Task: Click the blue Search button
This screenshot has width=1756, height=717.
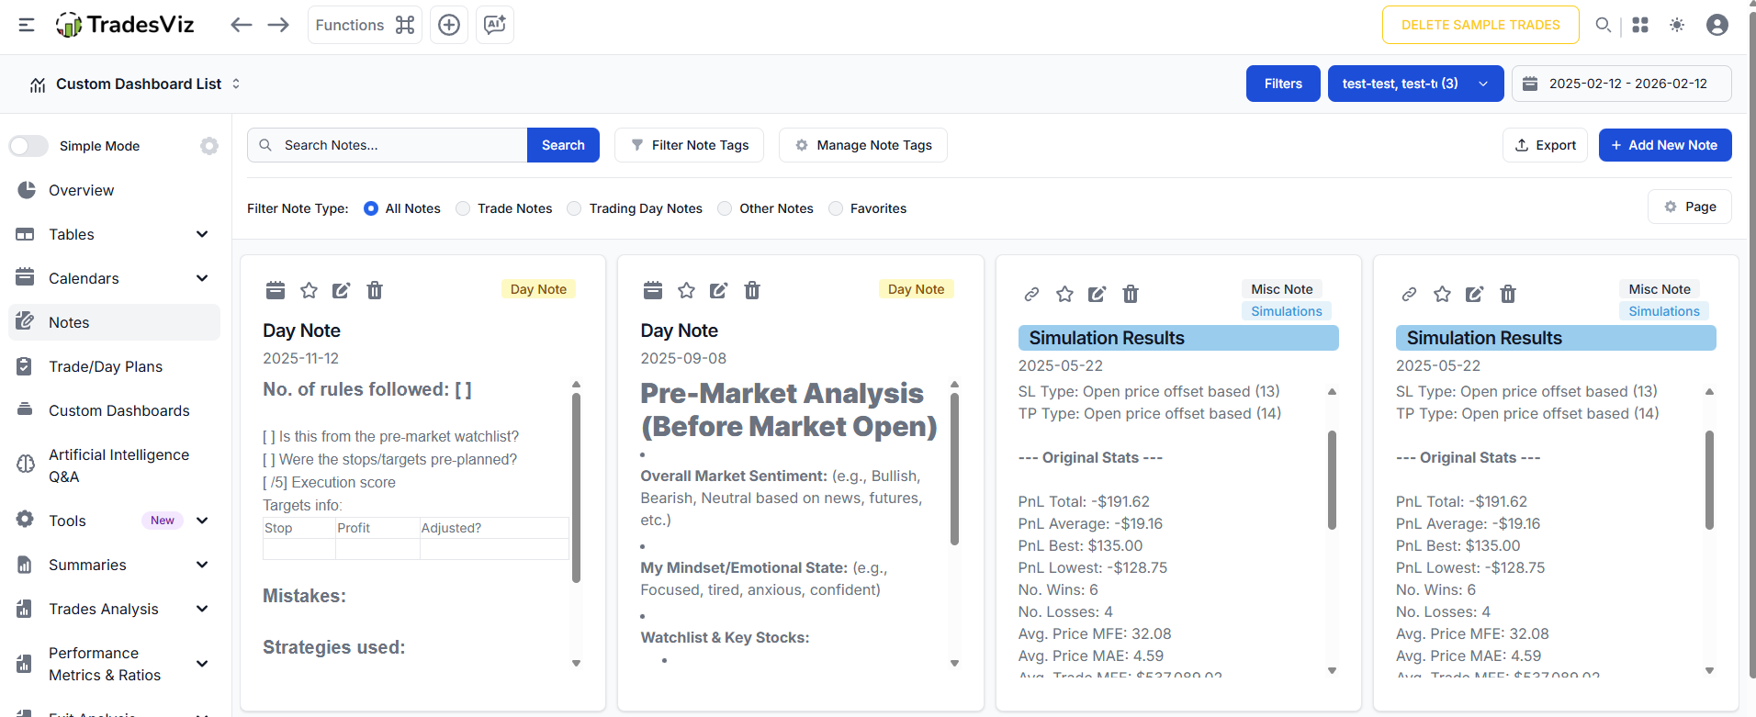Action: point(563,145)
